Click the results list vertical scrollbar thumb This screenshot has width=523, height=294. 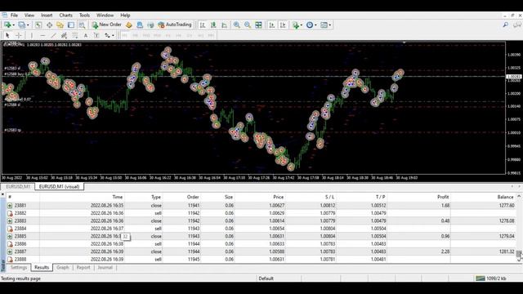(x=519, y=255)
